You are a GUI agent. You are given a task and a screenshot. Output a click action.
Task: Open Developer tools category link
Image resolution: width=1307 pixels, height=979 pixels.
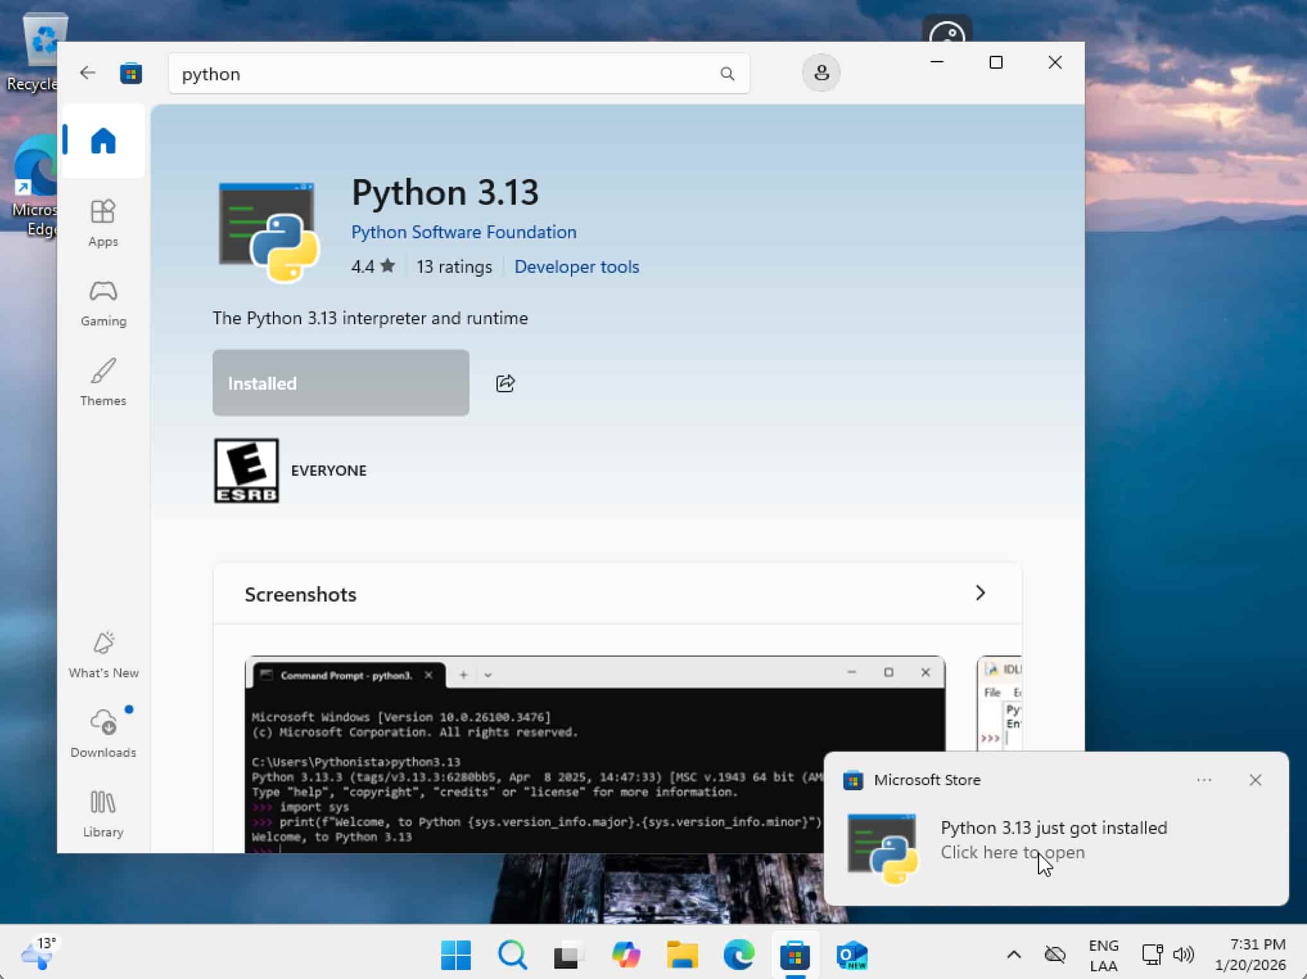pyautogui.click(x=576, y=266)
